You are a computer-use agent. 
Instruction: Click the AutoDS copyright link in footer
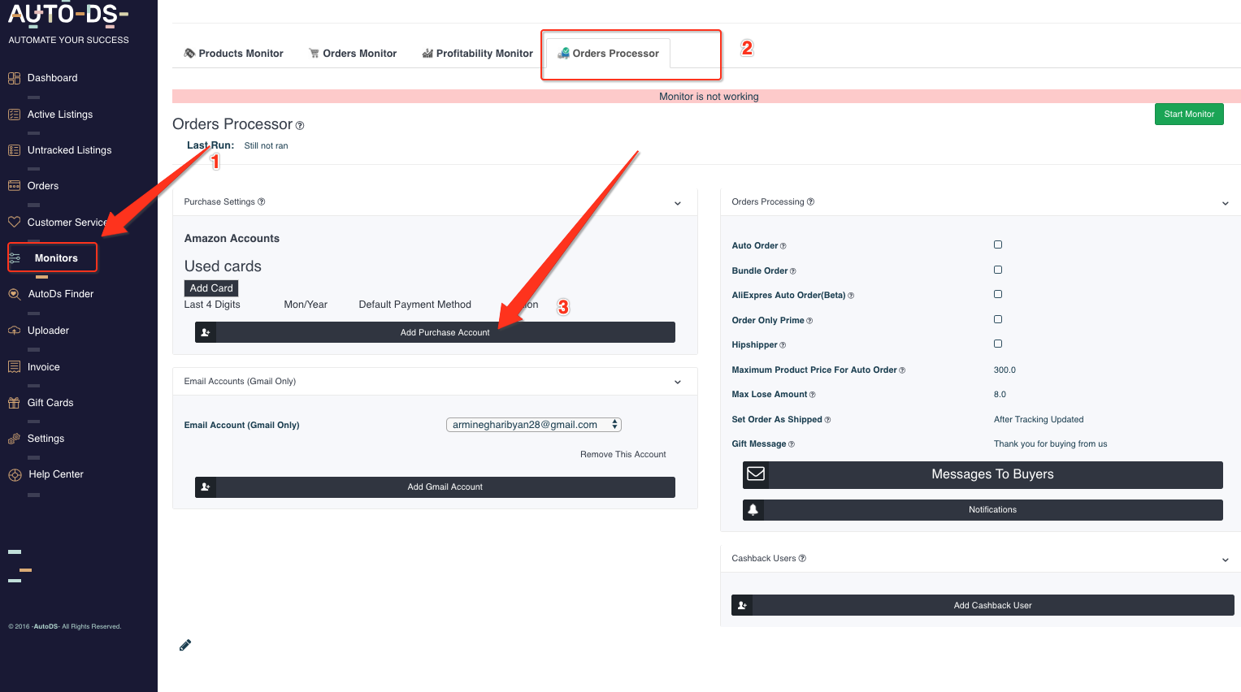[x=46, y=626]
